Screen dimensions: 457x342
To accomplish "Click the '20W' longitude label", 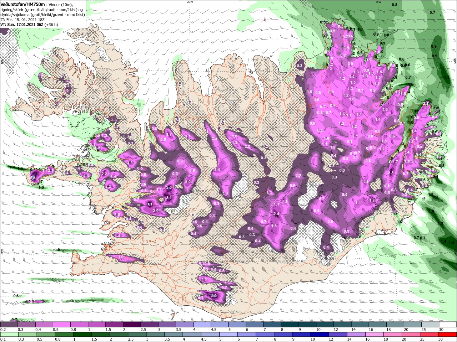I will tap(190, 2).
